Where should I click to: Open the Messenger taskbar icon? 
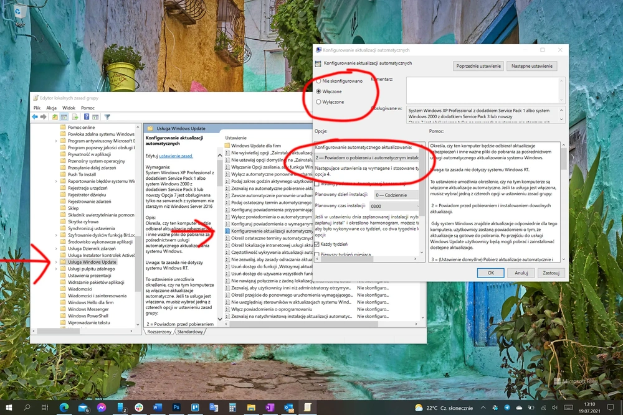(102, 407)
